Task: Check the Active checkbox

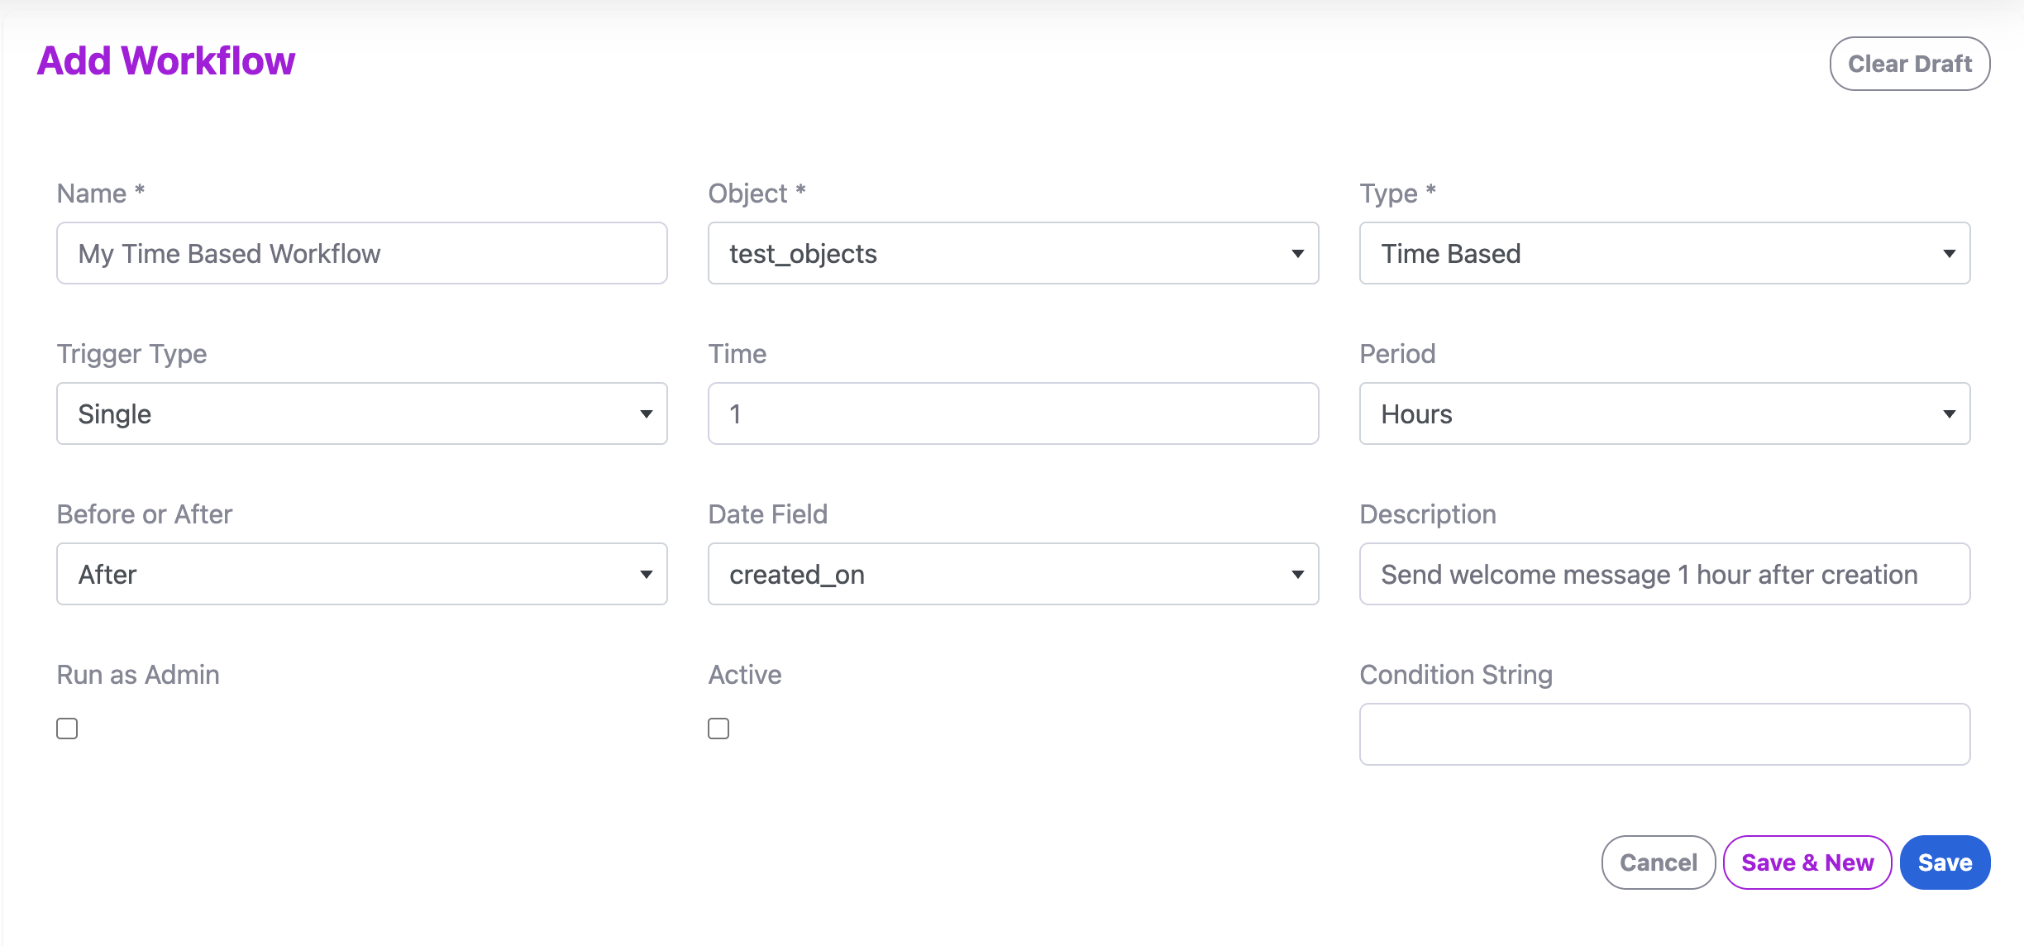Action: click(x=718, y=729)
